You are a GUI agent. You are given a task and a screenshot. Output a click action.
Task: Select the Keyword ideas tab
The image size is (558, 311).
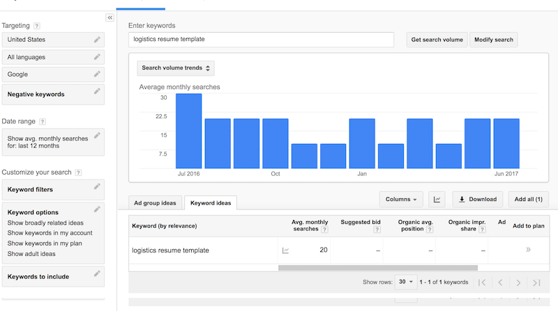pos(211,203)
